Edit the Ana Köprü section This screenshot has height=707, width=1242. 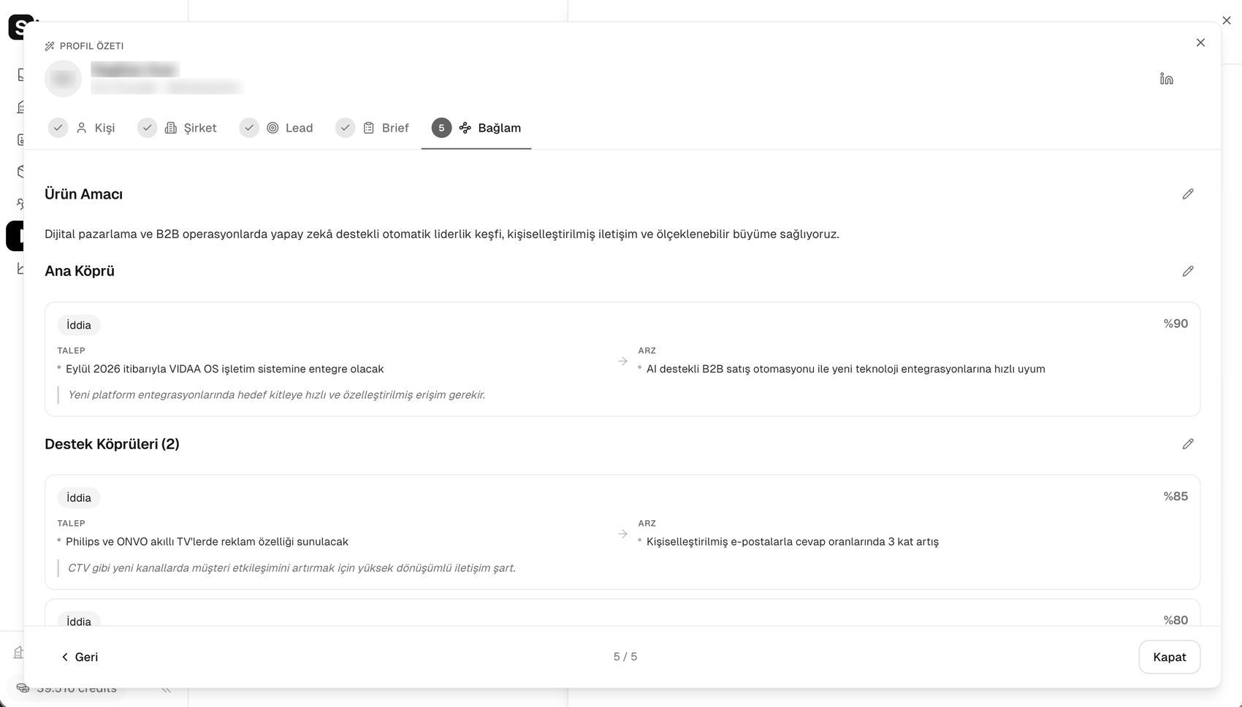[1188, 271]
